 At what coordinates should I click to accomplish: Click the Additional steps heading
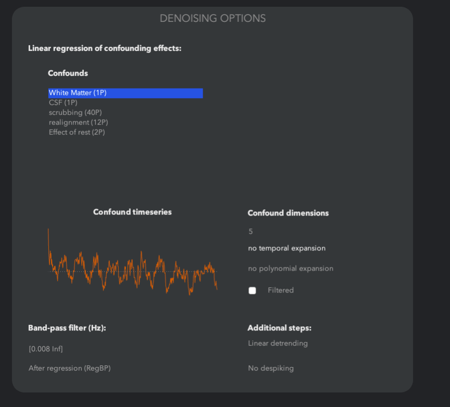tap(279, 328)
